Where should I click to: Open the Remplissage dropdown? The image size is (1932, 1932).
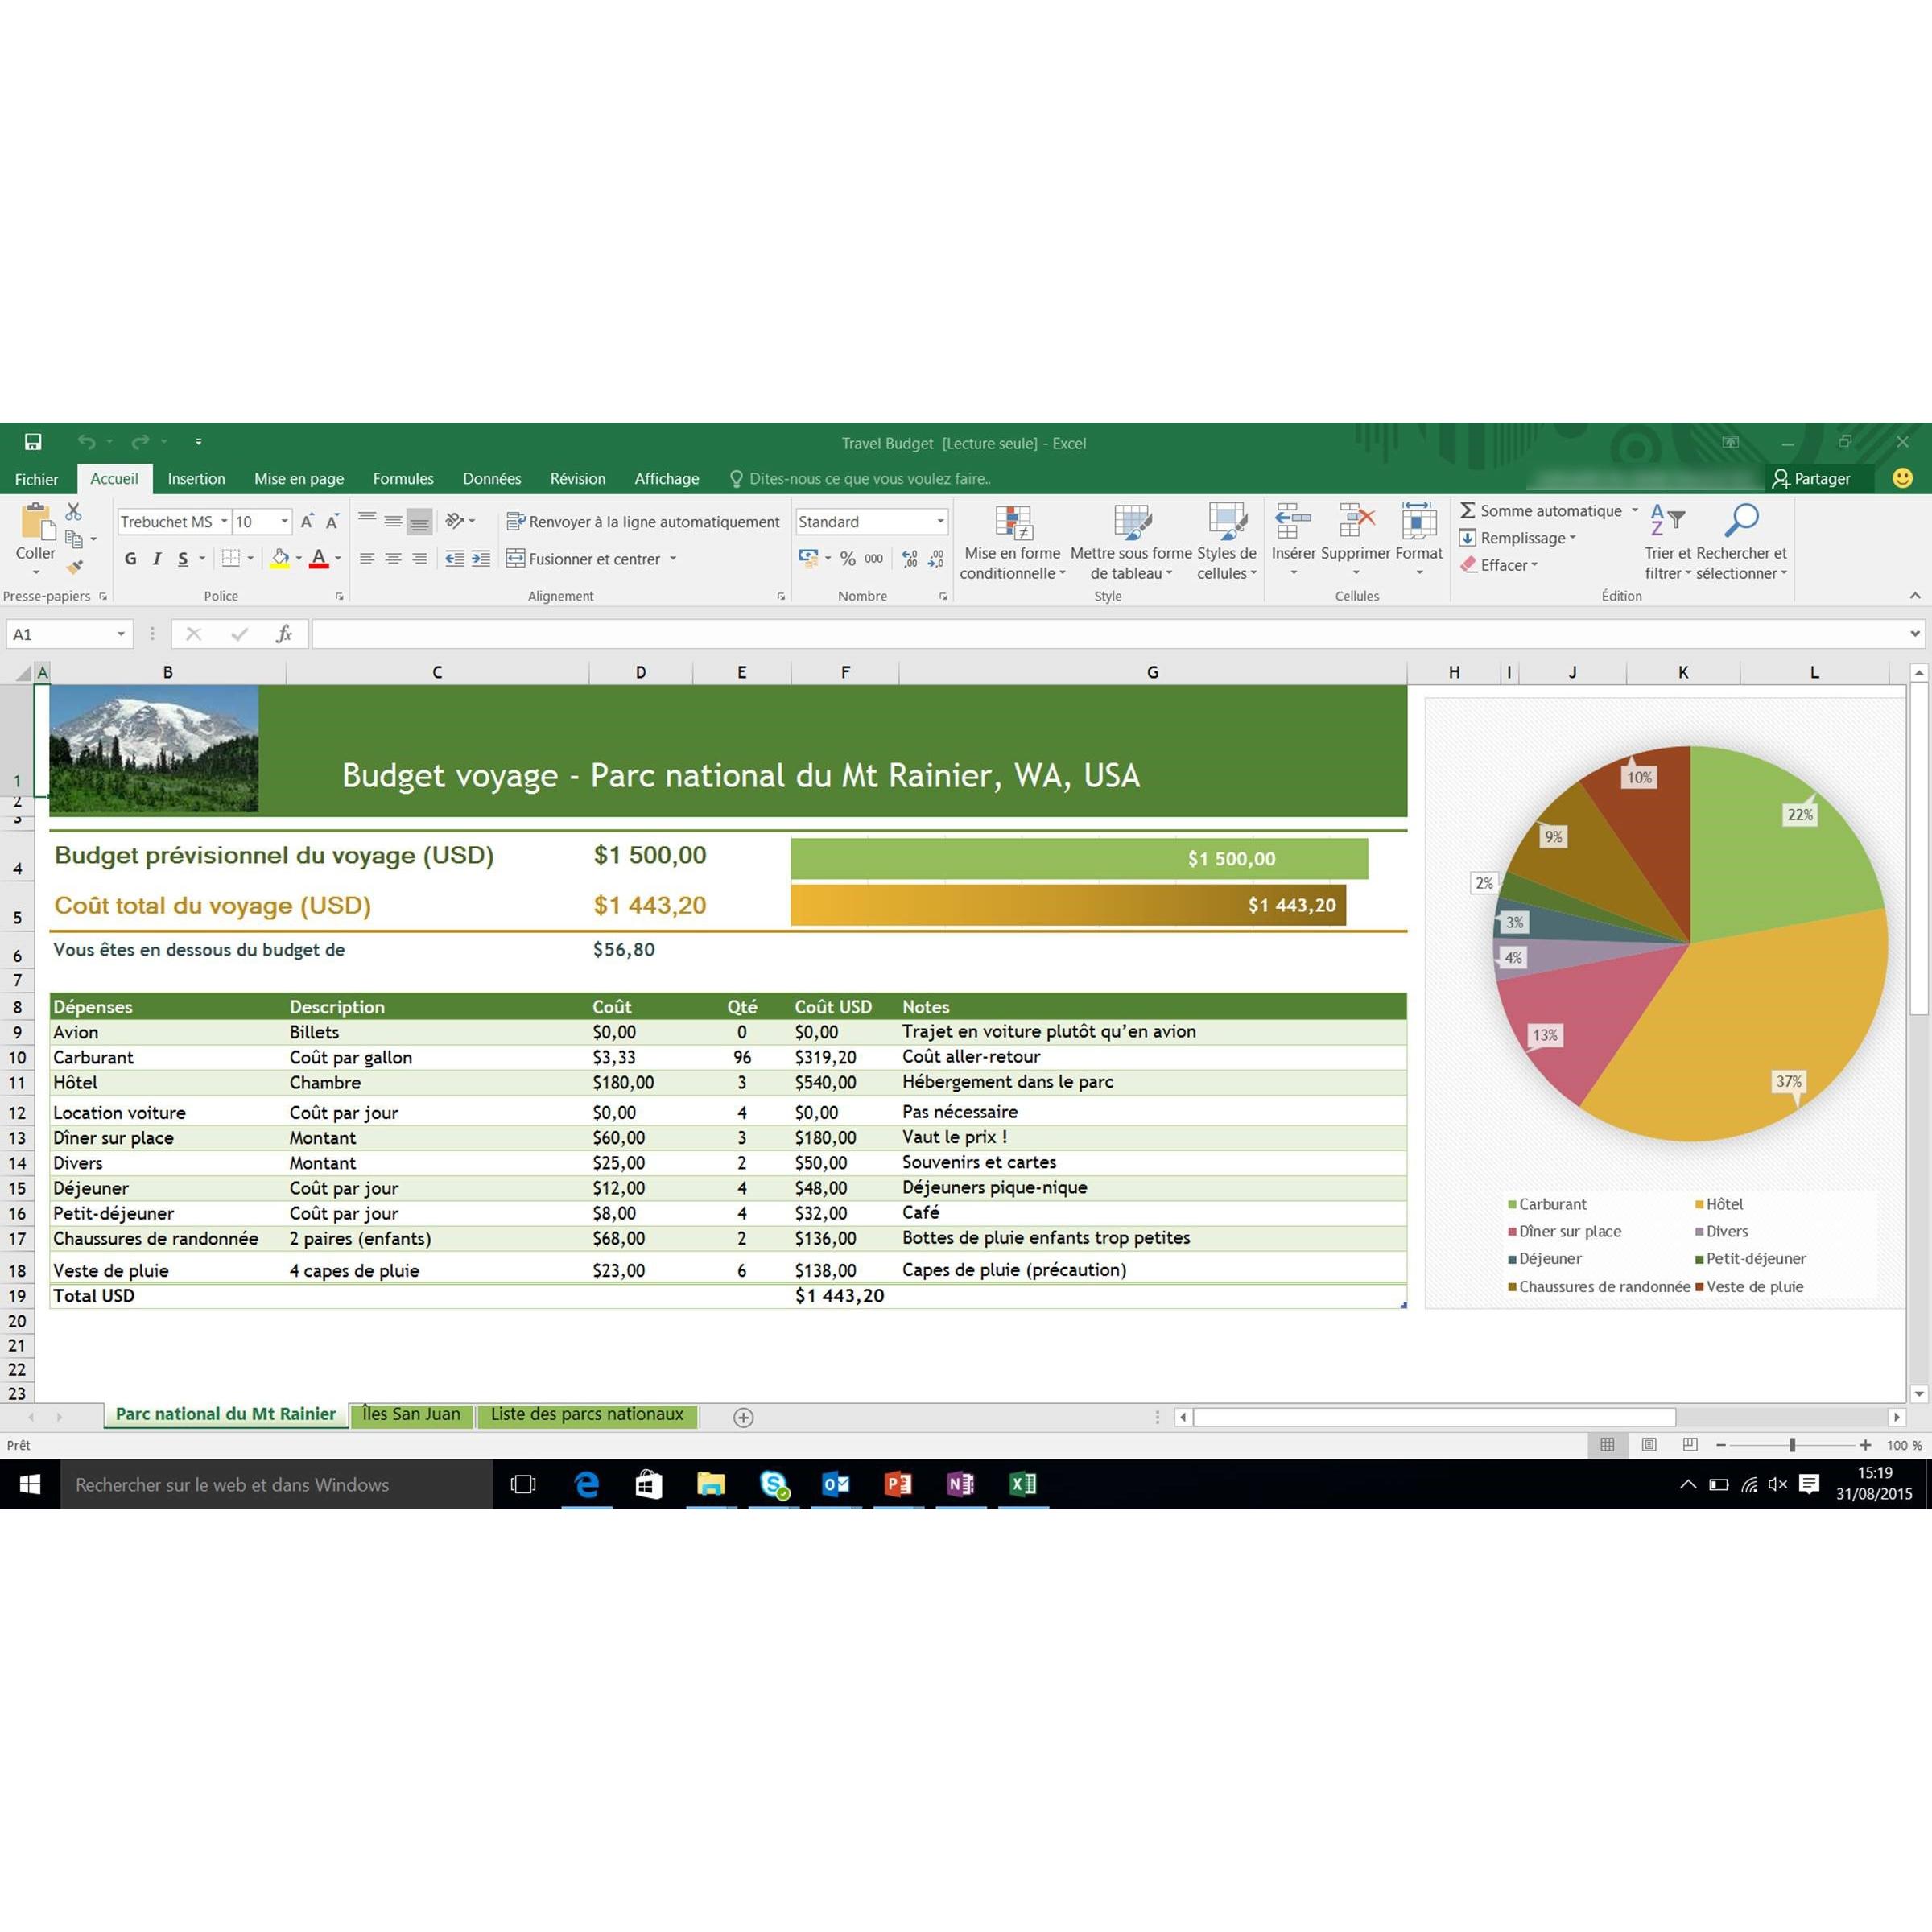[1518, 538]
